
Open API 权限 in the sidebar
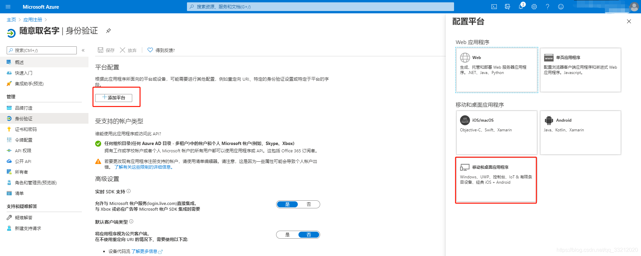(23, 151)
